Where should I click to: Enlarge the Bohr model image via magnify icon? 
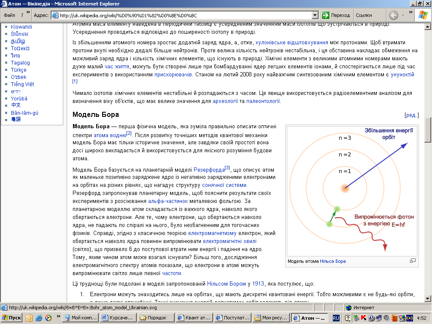[x=413, y=261]
